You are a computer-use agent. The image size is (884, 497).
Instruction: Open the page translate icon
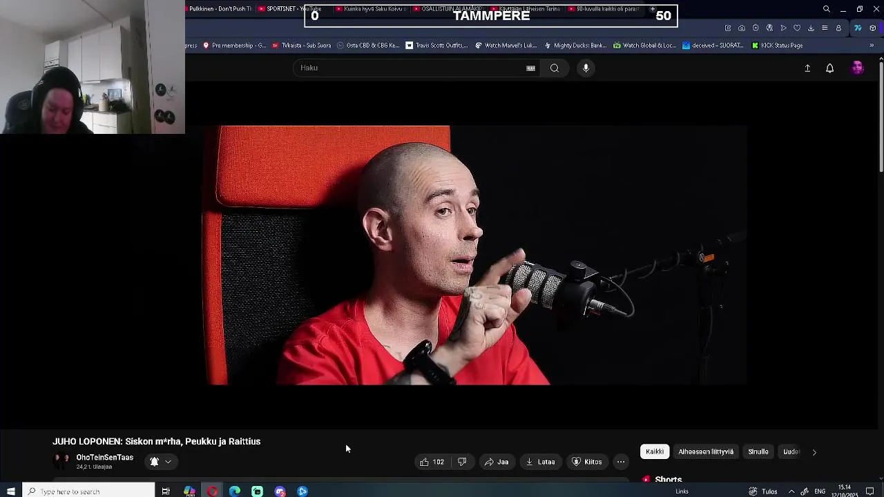[x=769, y=28]
